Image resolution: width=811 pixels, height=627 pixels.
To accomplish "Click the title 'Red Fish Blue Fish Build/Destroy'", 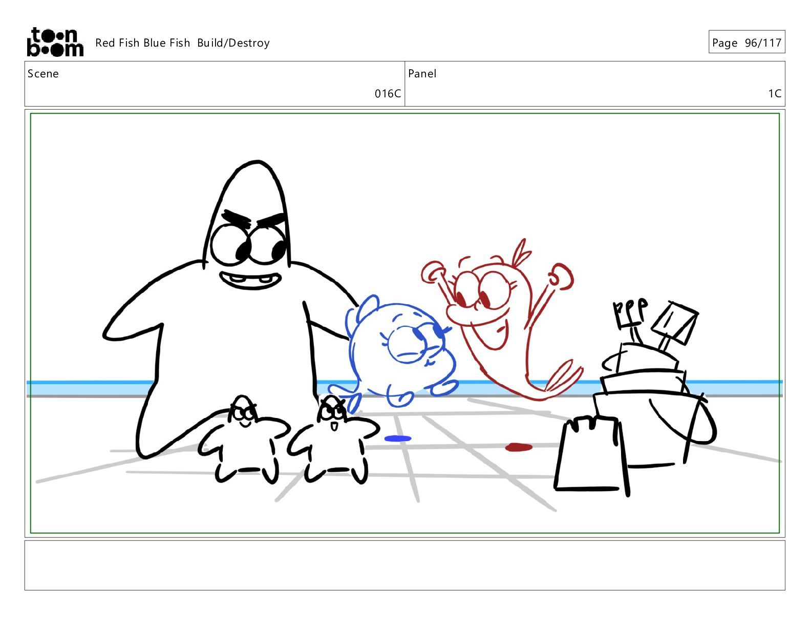I will [x=182, y=43].
